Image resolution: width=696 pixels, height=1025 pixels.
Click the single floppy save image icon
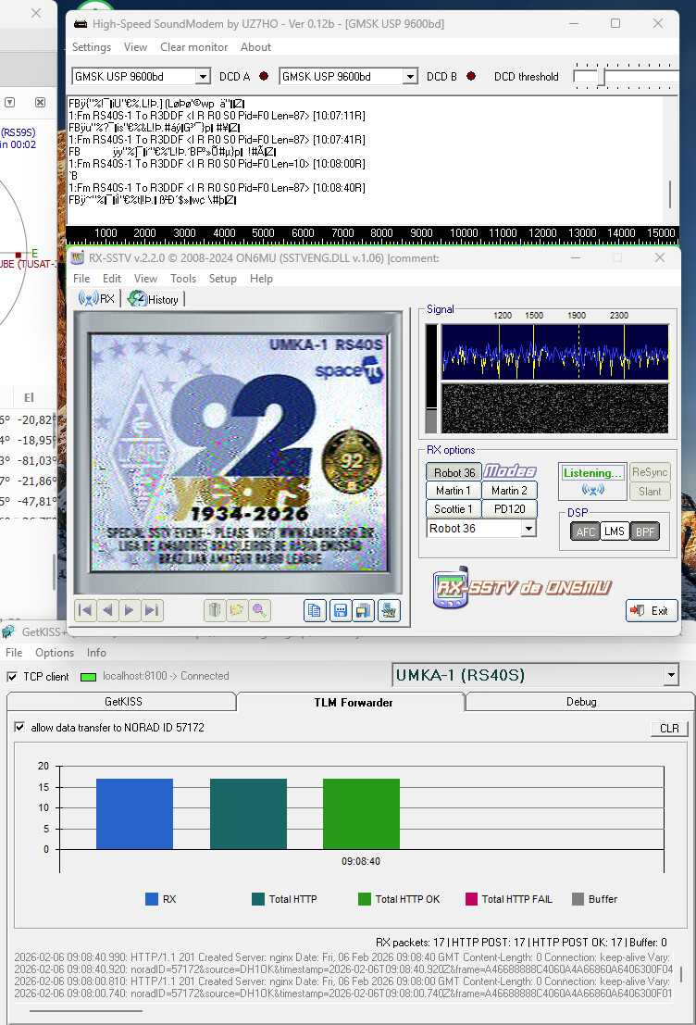[x=340, y=610]
